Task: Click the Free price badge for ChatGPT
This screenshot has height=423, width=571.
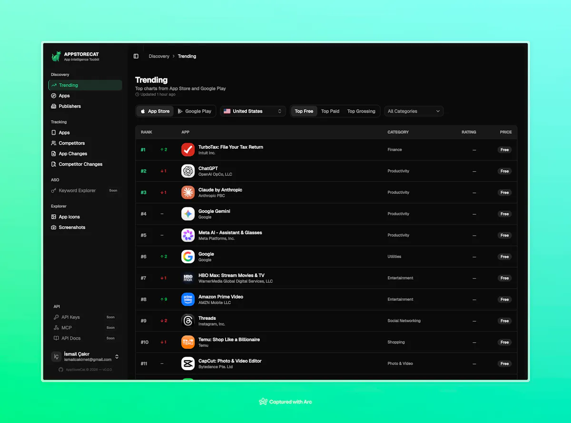Action: coord(505,171)
